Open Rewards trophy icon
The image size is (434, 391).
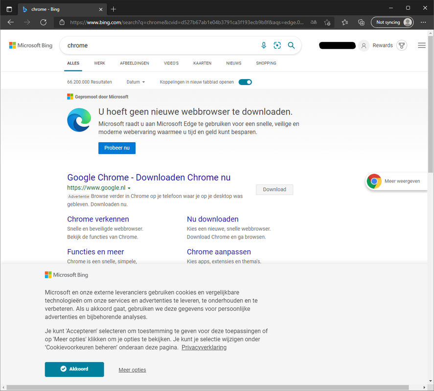pyautogui.click(x=402, y=45)
